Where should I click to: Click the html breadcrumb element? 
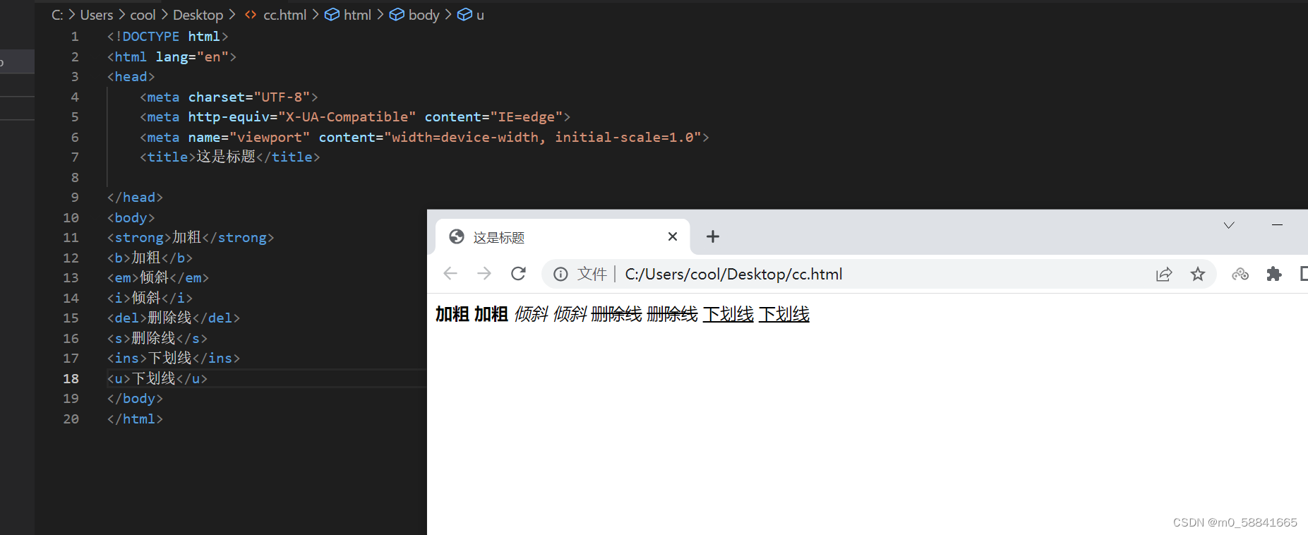348,15
